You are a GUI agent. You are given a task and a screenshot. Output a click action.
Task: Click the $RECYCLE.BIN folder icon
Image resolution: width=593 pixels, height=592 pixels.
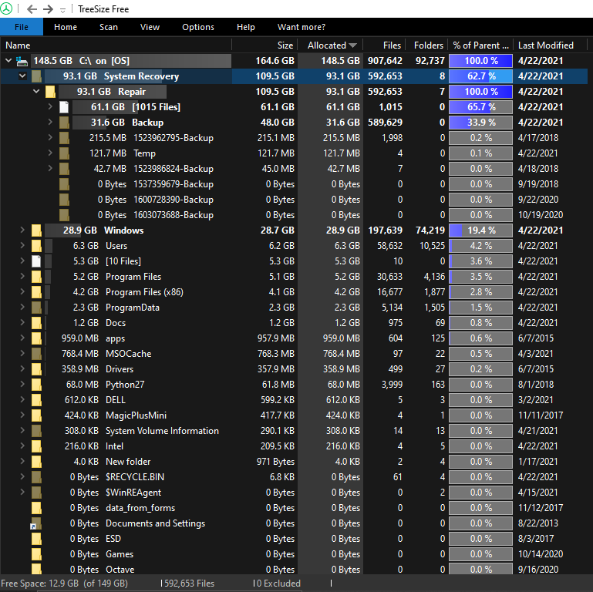coord(37,477)
